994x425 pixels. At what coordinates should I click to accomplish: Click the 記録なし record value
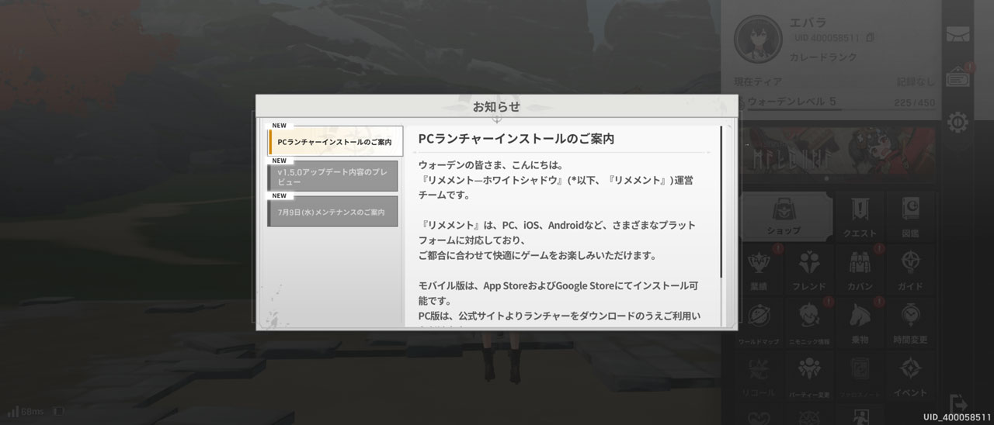916,81
